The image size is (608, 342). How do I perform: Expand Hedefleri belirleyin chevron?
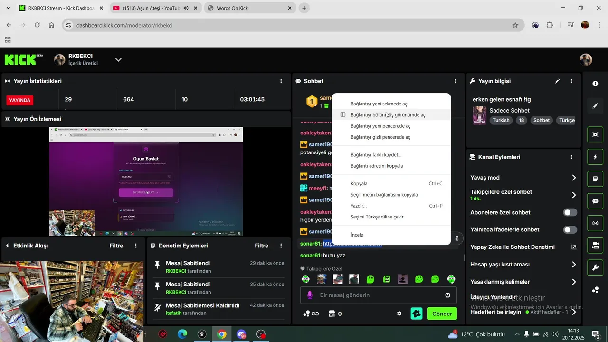coord(574,312)
